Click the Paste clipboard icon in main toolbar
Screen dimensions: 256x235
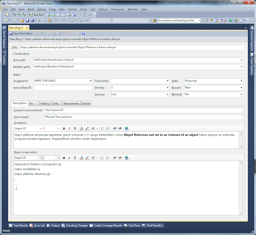point(50,20)
